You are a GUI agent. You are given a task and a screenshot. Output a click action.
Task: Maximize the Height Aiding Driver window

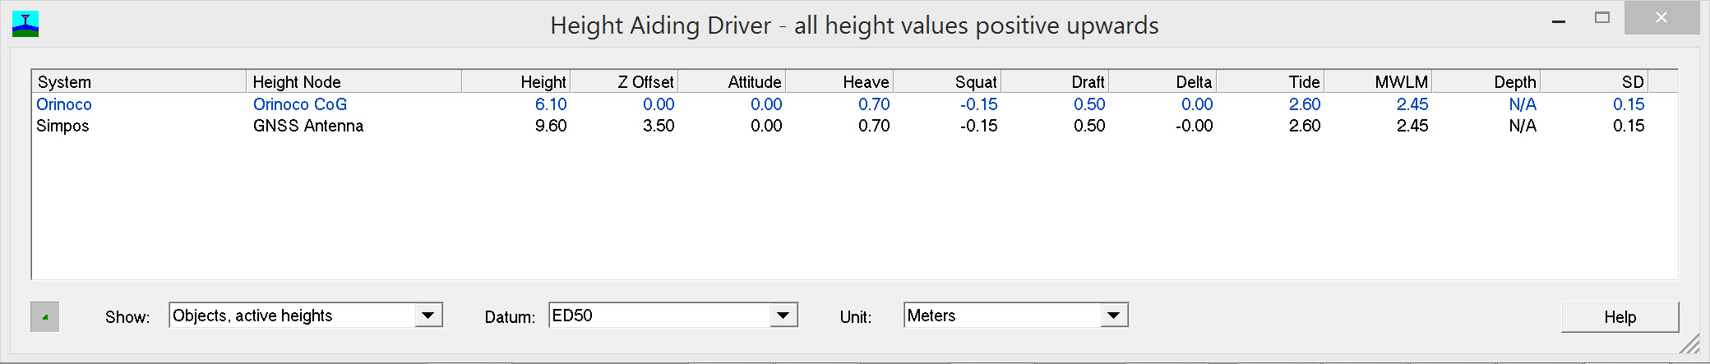coord(1602,18)
